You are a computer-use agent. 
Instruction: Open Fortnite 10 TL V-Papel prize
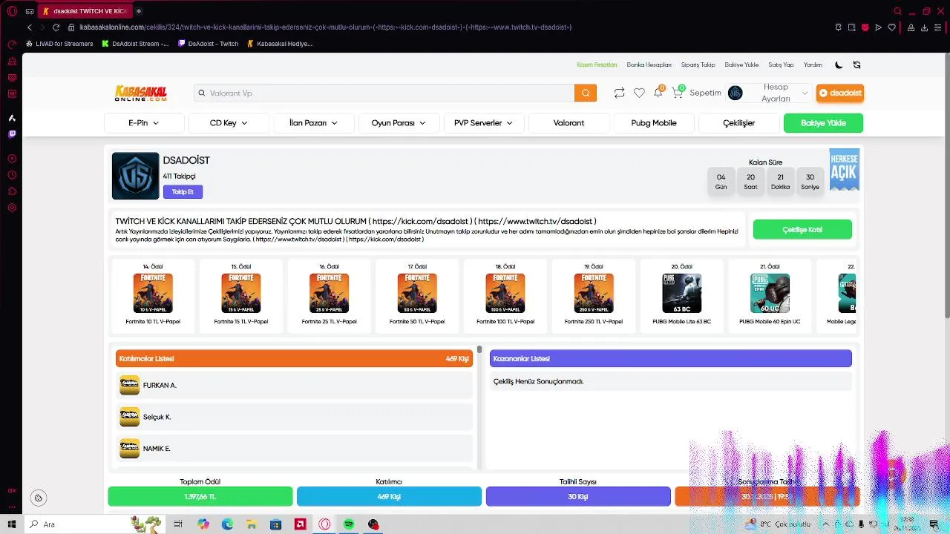153,295
